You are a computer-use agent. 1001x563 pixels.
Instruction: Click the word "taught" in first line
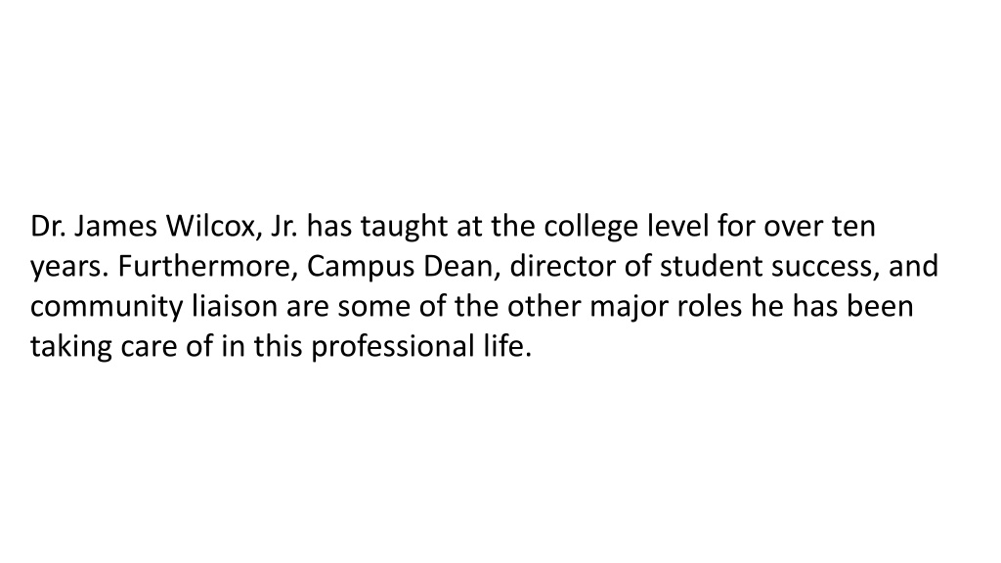pyautogui.click(x=404, y=227)
